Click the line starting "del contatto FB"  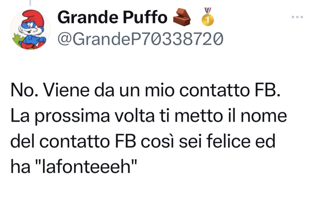tap(143, 141)
